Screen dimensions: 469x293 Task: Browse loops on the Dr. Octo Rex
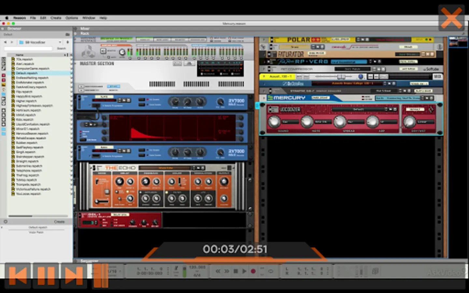point(389,84)
